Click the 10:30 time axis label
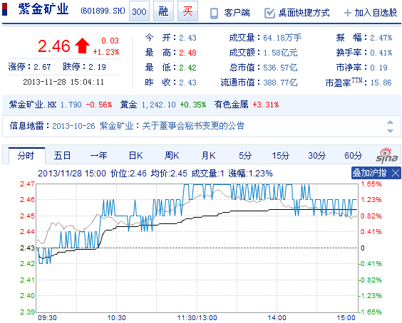402x323 pixels. pyautogui.click(x=116, y=318)
